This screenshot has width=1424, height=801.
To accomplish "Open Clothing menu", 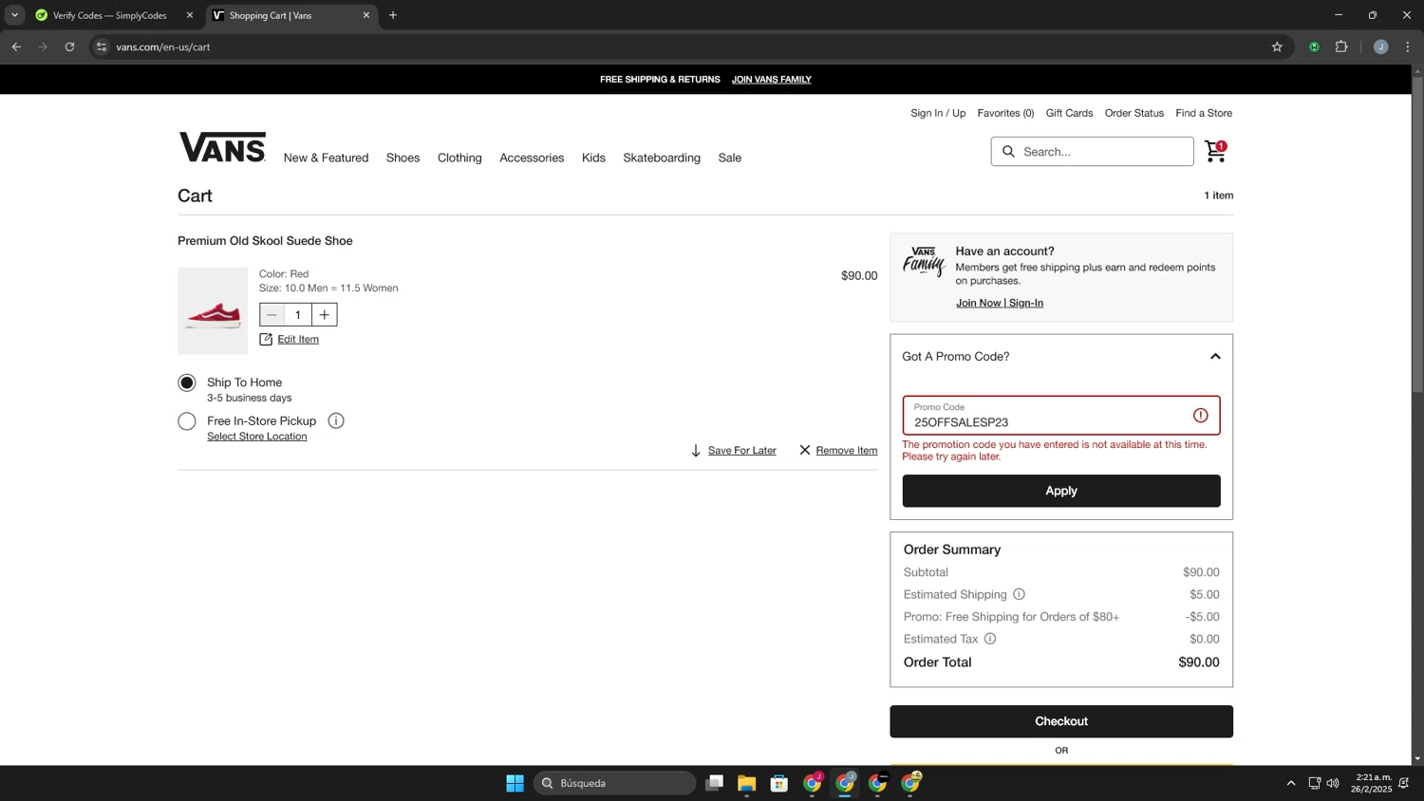I will coord(459,158).
